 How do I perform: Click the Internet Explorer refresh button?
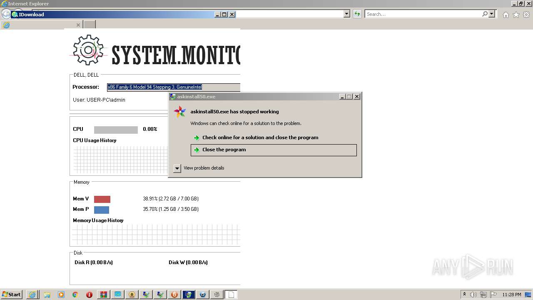tap(357, 14)
